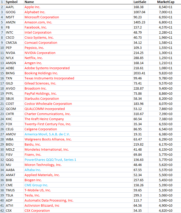Select the MarketCap column header cell
The width and height of the screenshot is (181, 213).
tap(165, 2)
